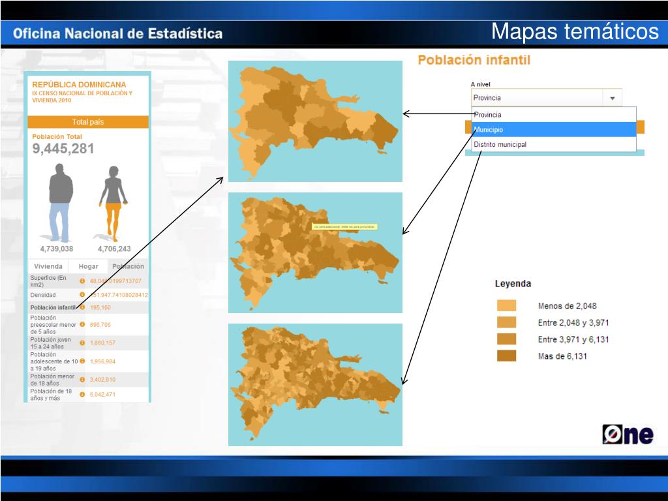Click the Mapas temáticos header text
The width and height of the screenshot is (668, 501).
tap(575, 31)
